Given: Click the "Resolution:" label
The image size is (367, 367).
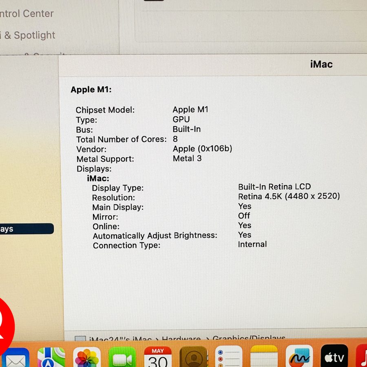Looking at the screenshot, I should point(113,197).
